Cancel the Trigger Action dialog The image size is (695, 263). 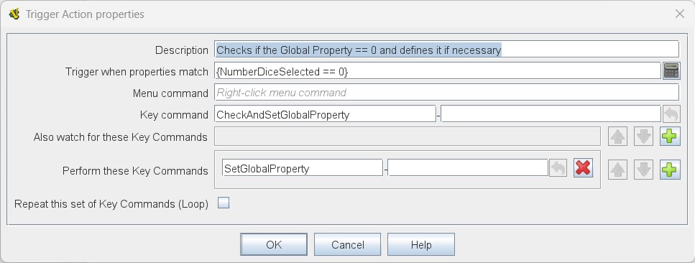pyautogui.click(x=348, y=244)
